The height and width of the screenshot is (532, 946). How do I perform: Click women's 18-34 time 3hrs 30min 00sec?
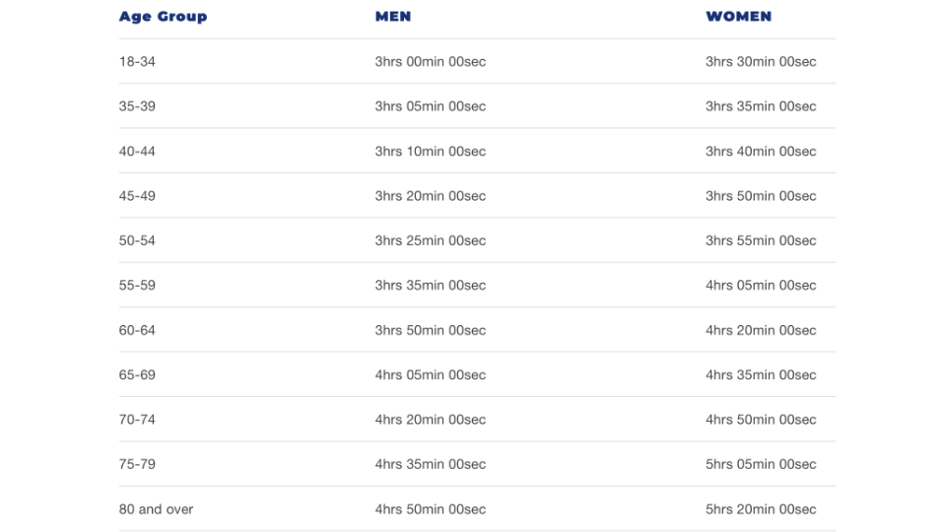click(x=761, y=61)
